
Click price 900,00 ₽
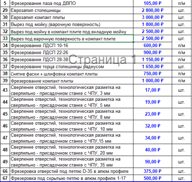[x=153, y=53]
